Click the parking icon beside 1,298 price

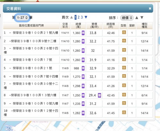point(83,86)
